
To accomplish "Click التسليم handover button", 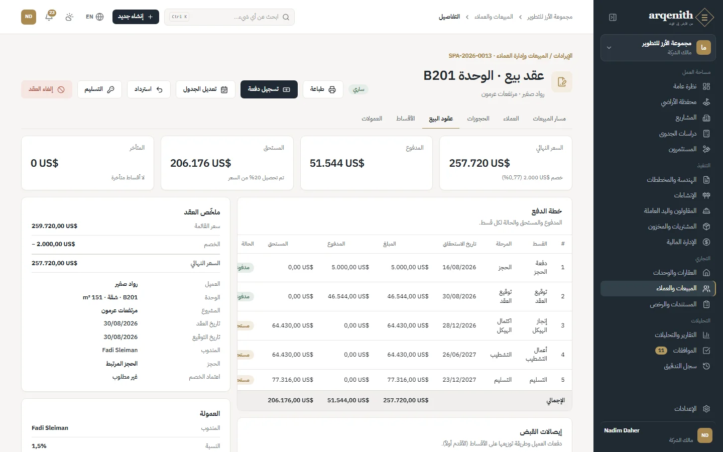I will point(99,89).
